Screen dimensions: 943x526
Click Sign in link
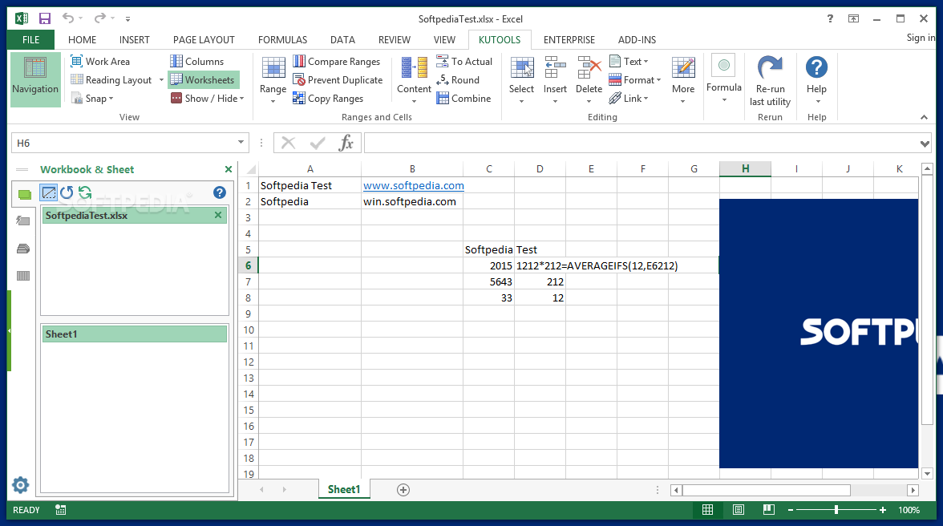pos(921,37)
